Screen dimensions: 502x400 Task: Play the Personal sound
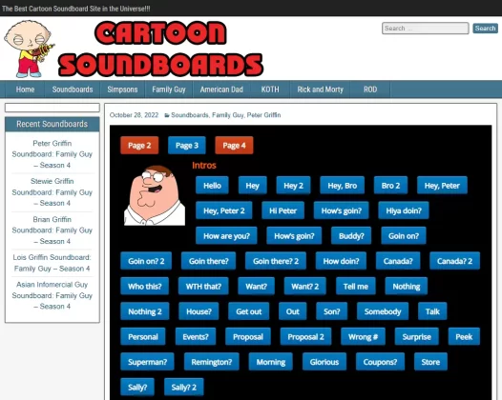(x=143, y=337)
